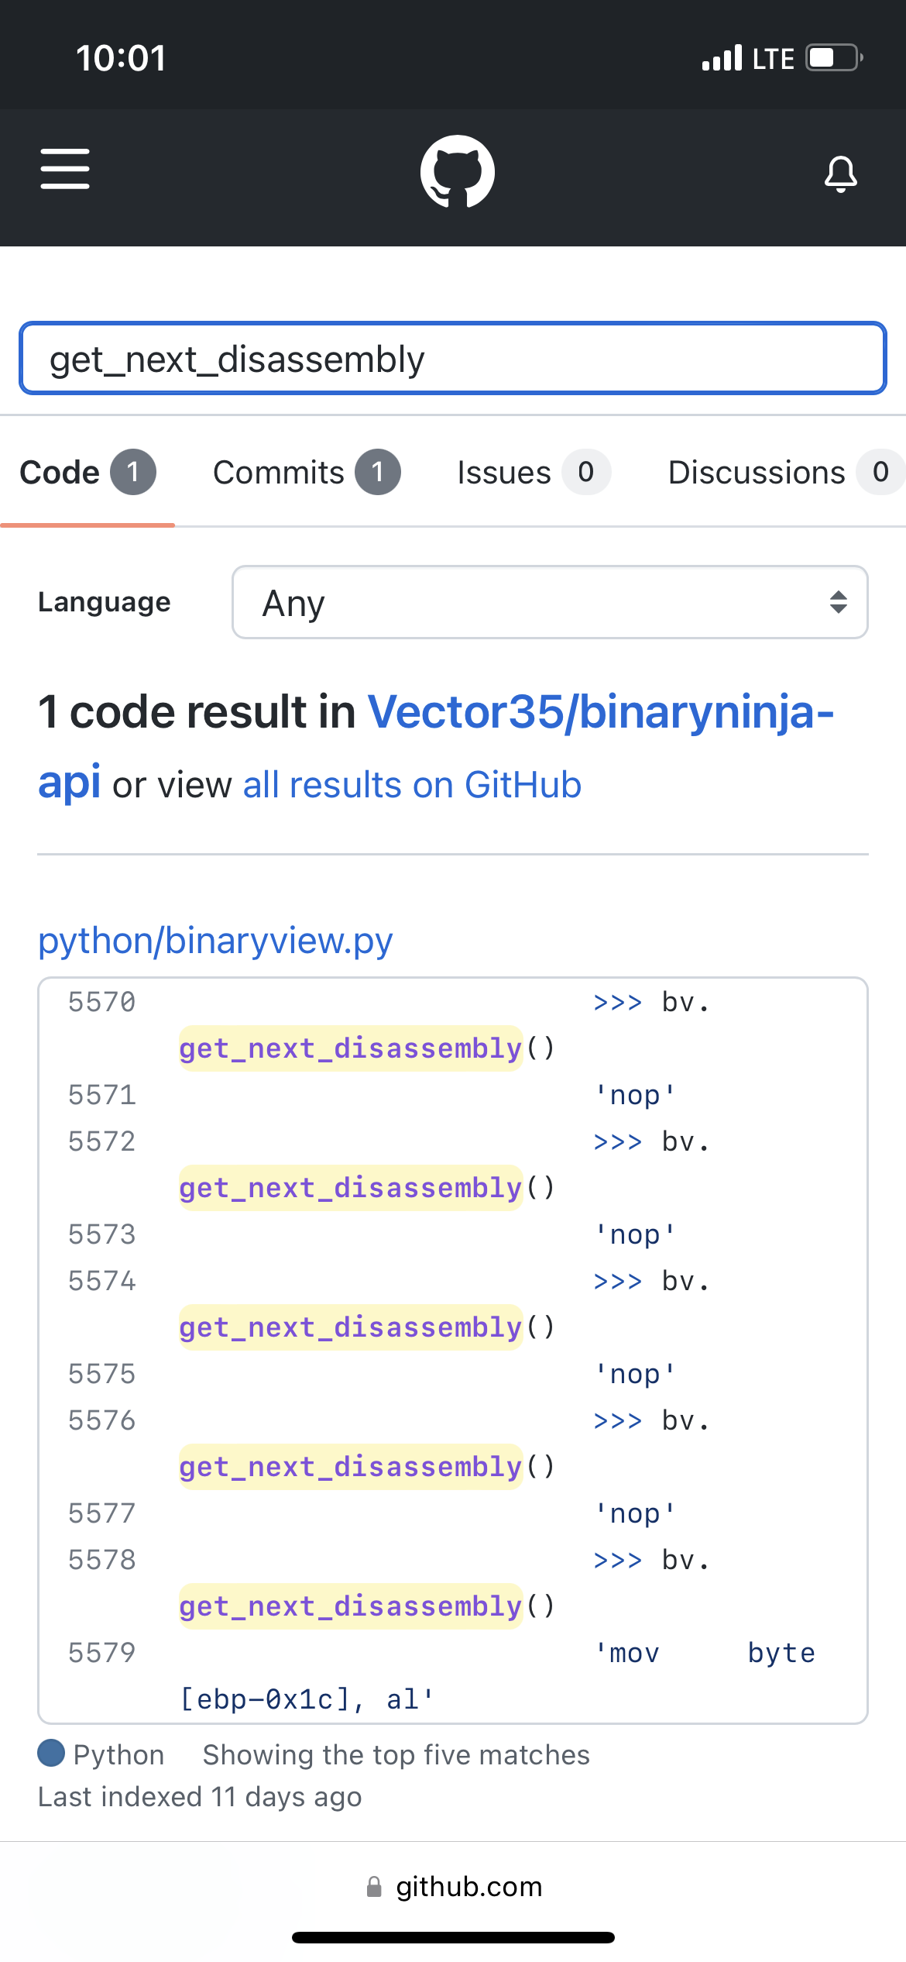Tap the github.com address bar
This screenshot has width=906, height=1962.
pos(468,1887)
